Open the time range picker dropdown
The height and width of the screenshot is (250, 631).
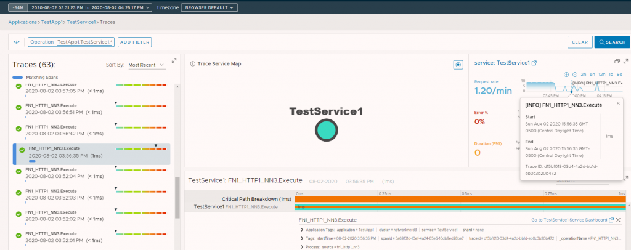[x=91, y=7]
